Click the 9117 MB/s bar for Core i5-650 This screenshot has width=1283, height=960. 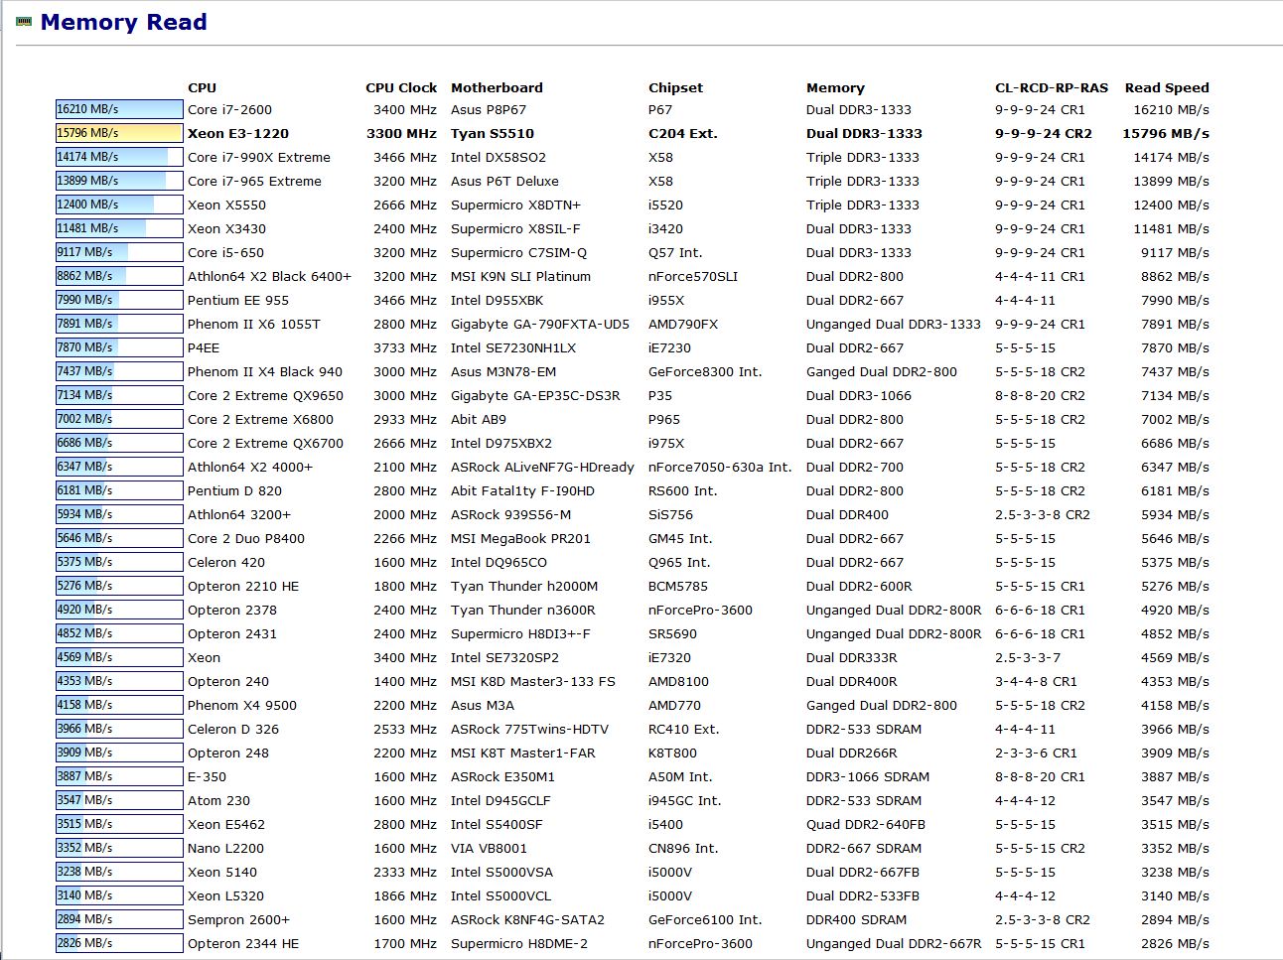coord(119,252)
